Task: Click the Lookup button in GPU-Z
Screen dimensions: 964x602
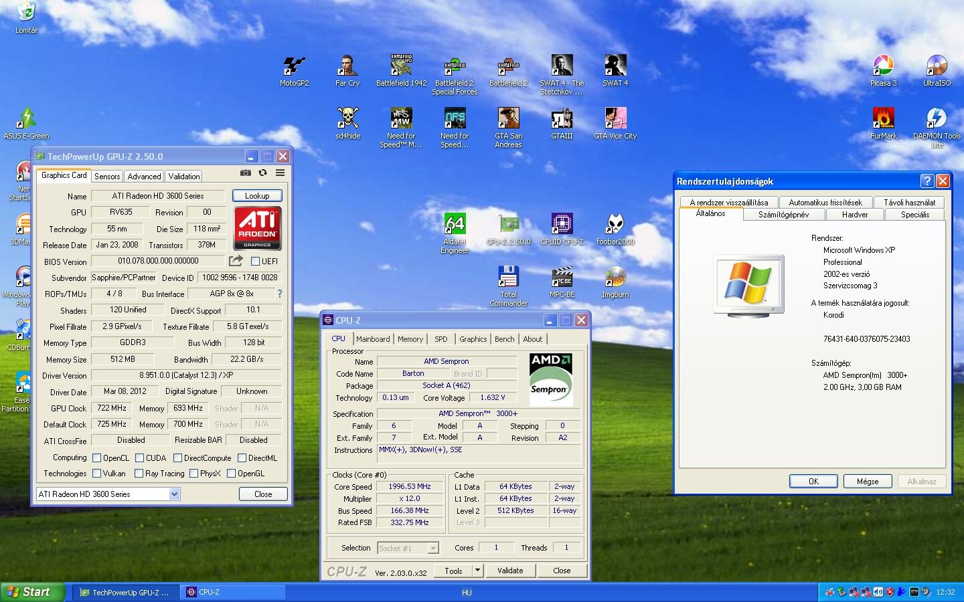Action: [x=257, y=196]
